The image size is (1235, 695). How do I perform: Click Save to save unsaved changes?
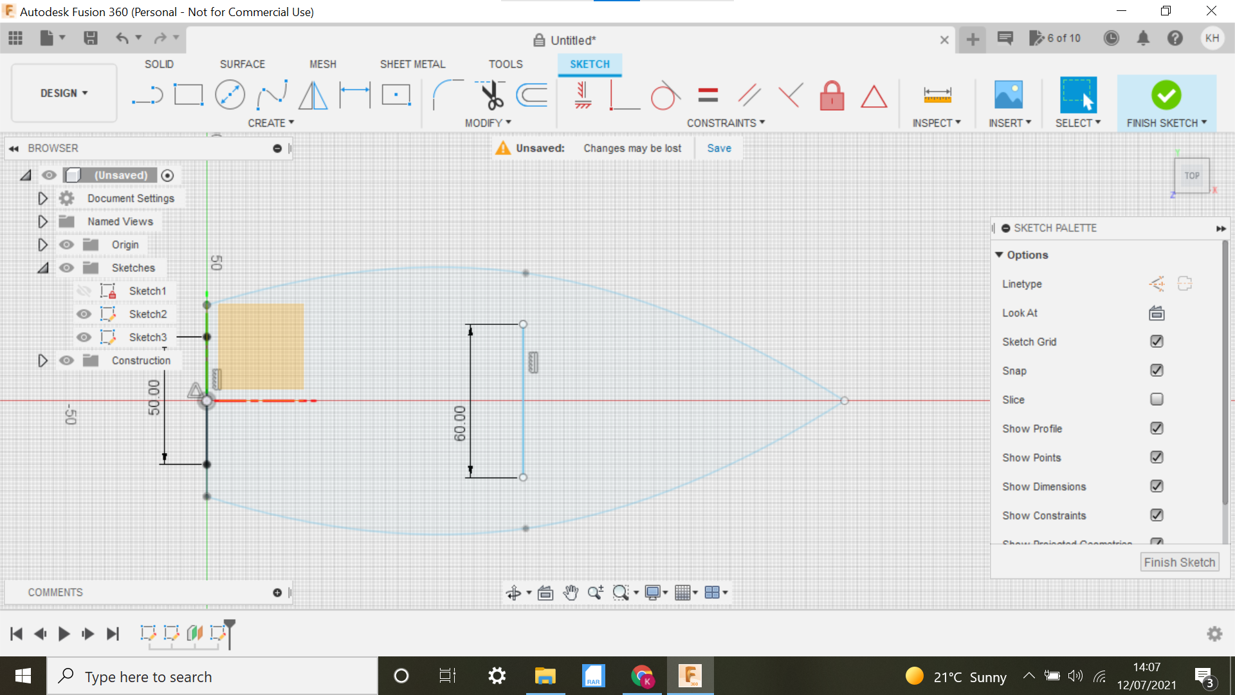719,147
